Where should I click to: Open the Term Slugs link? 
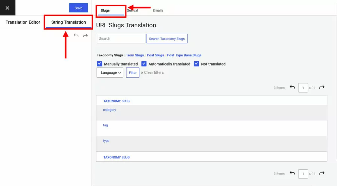tap(135, 55)
